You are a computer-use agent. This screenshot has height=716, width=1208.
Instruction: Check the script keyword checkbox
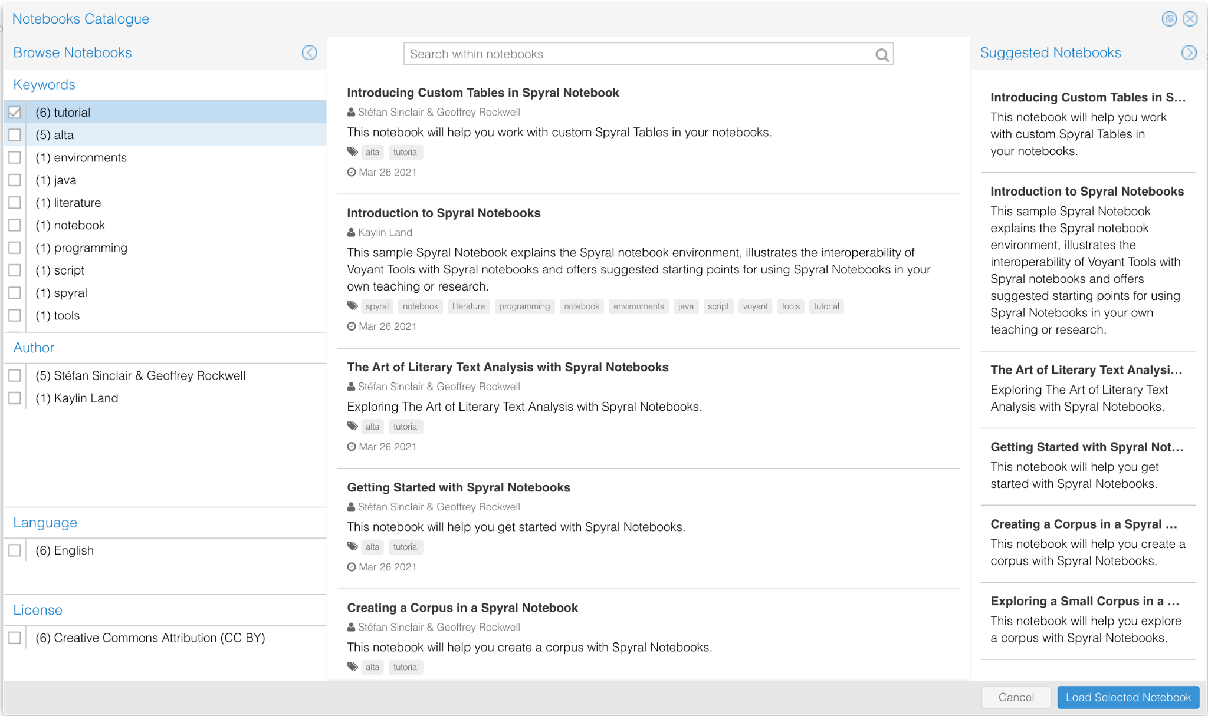[15, 270]
